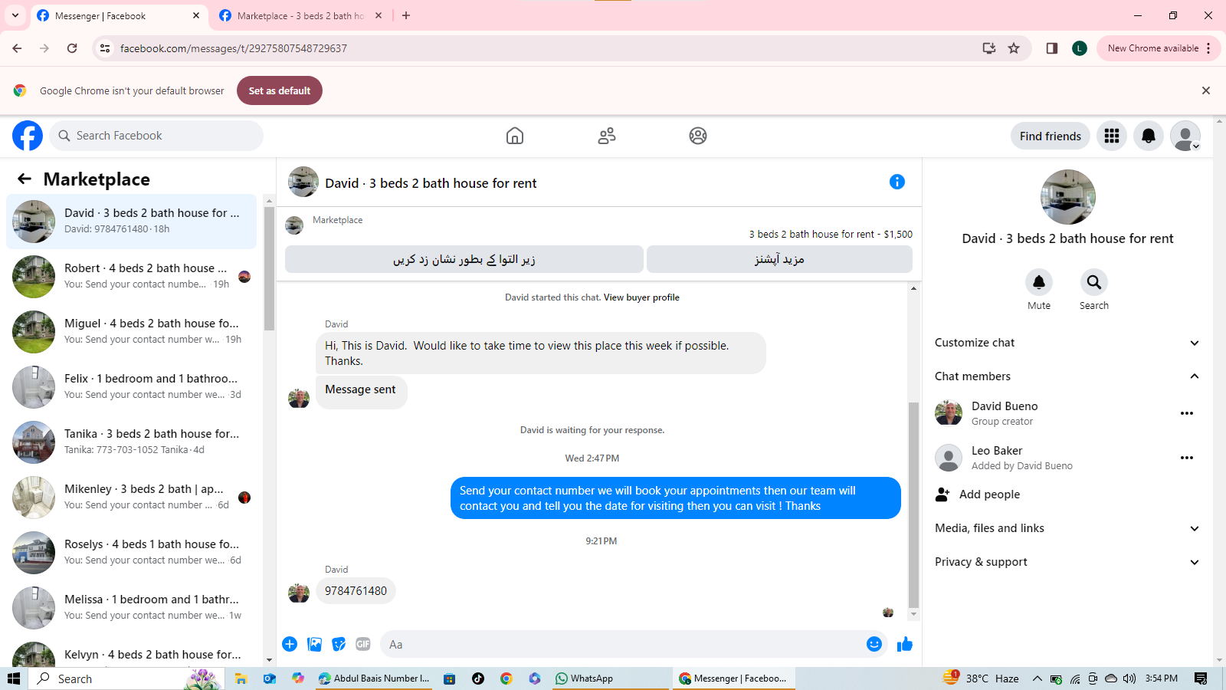Open File Explorer from taskbar
The width and height of the screenshot is (1226, 690).
[x=241, y=678]
